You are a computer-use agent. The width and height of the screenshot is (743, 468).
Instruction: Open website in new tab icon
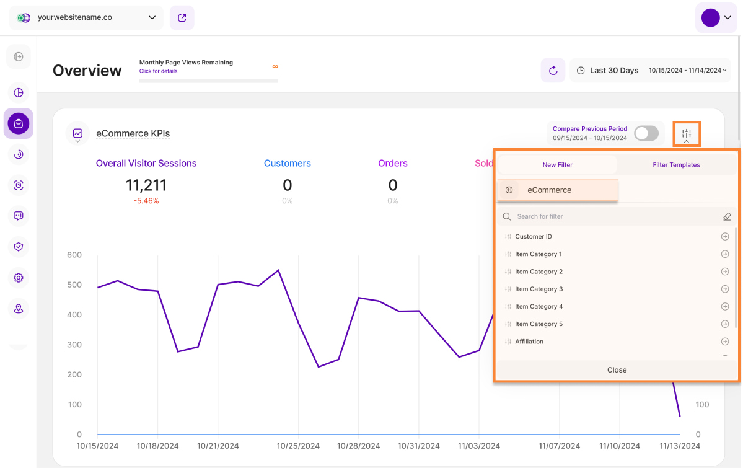tap(182, 18)
